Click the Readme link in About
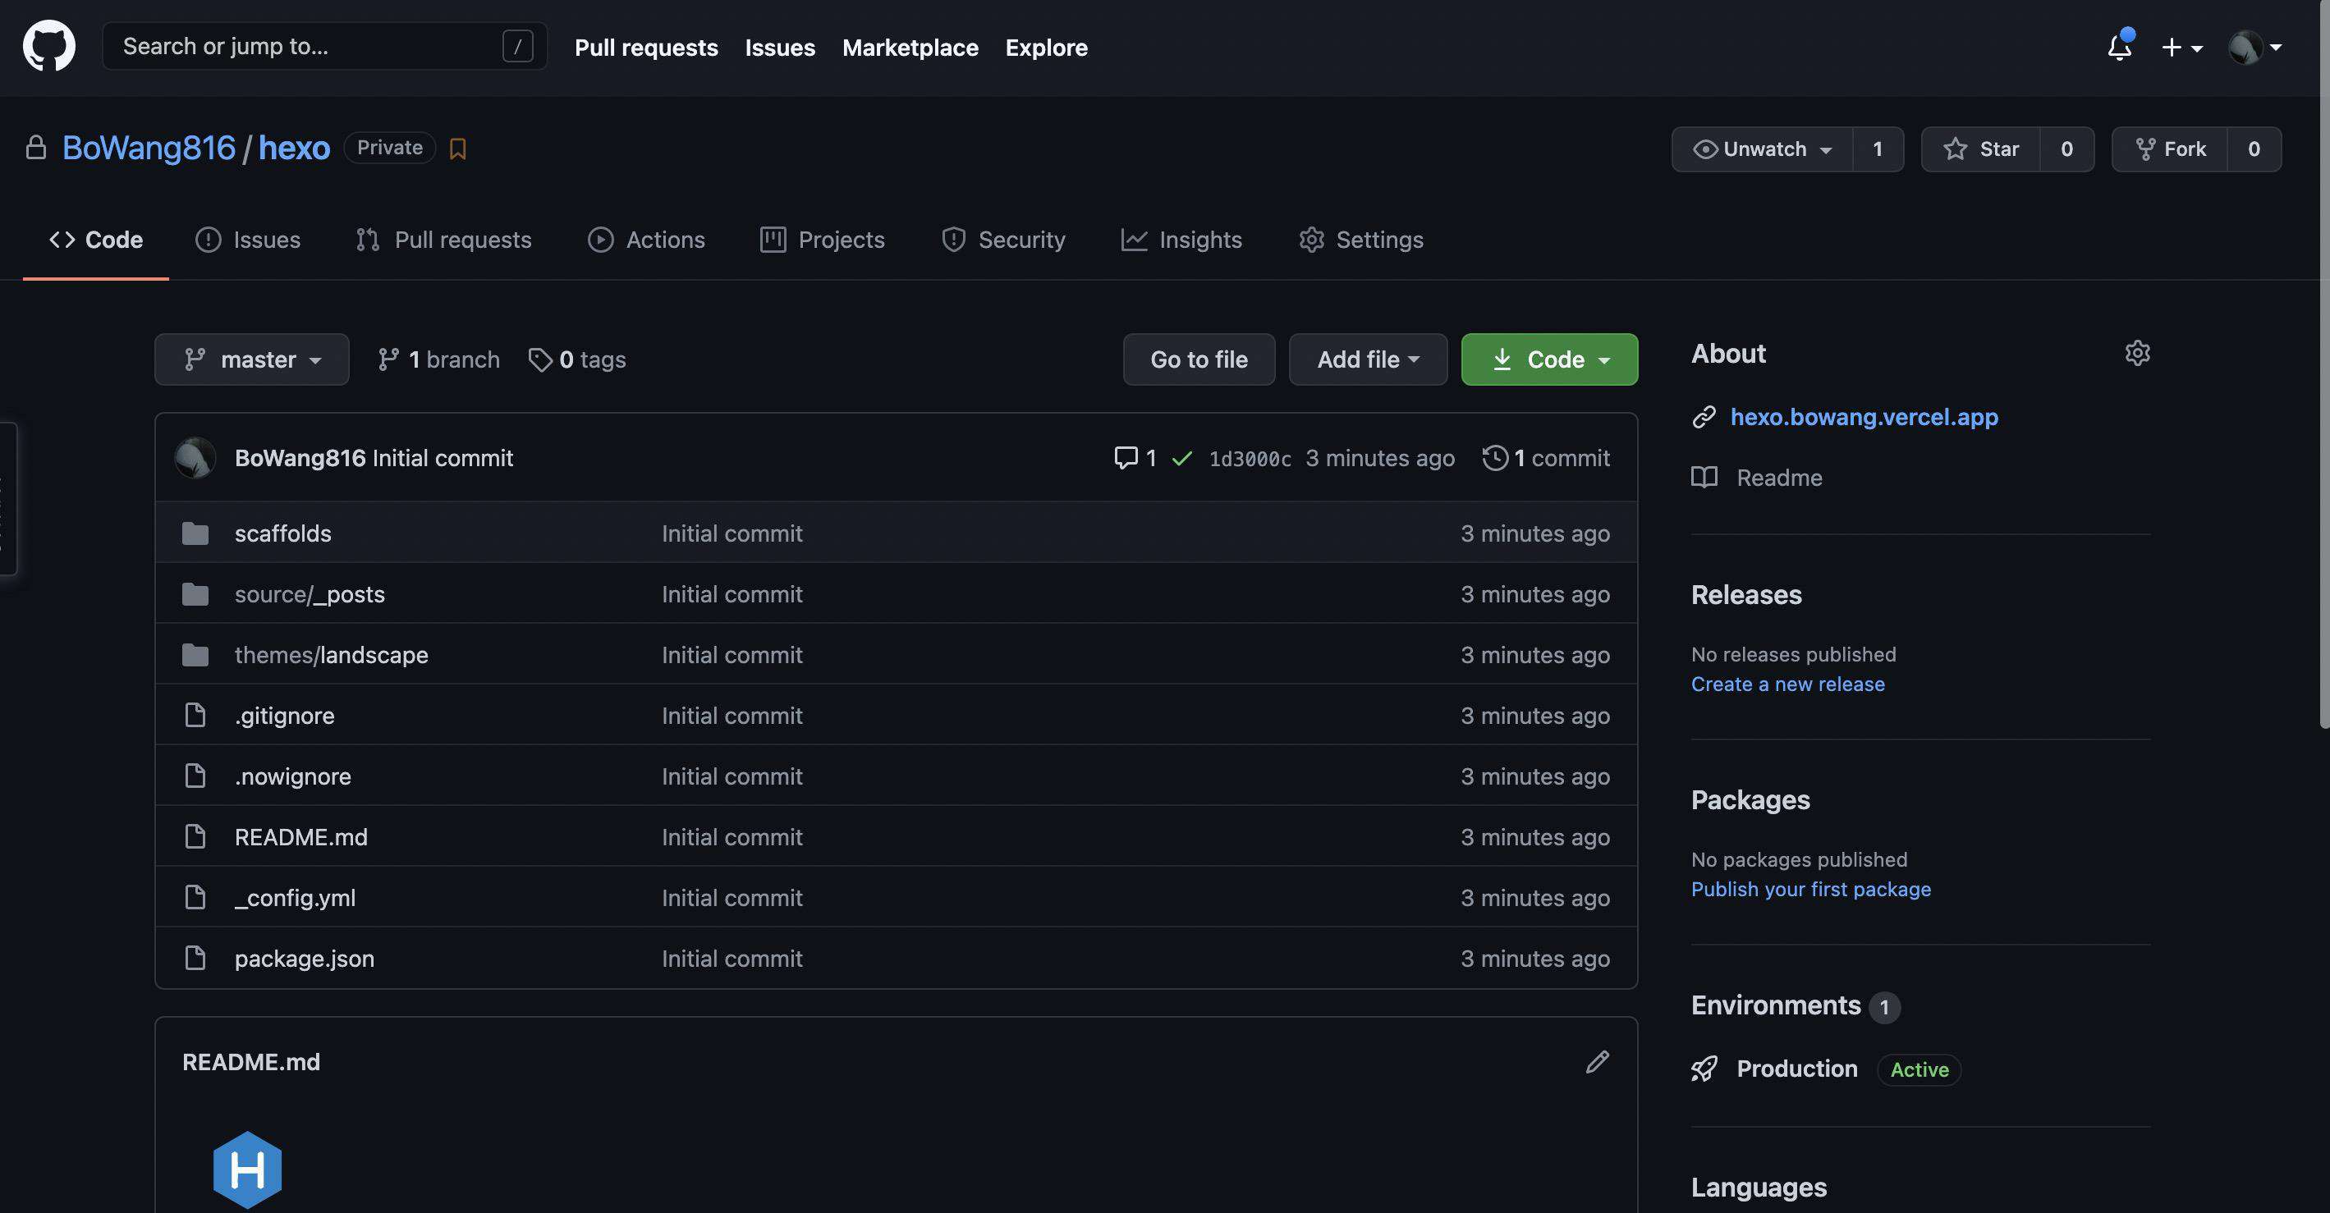 [1779, 478]
